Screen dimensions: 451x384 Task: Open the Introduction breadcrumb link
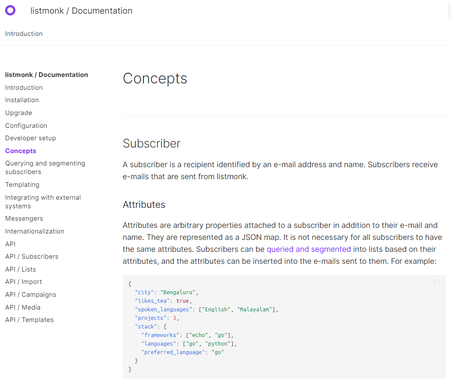pyautogui.click(x=23, y=33)
